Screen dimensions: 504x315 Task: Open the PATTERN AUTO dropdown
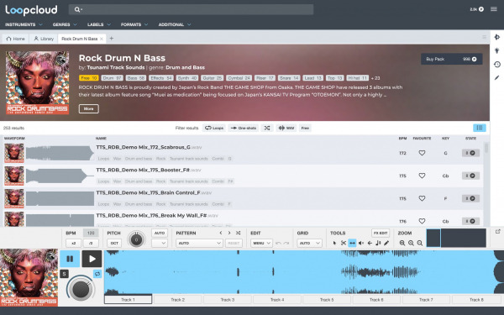click(199, 243)
